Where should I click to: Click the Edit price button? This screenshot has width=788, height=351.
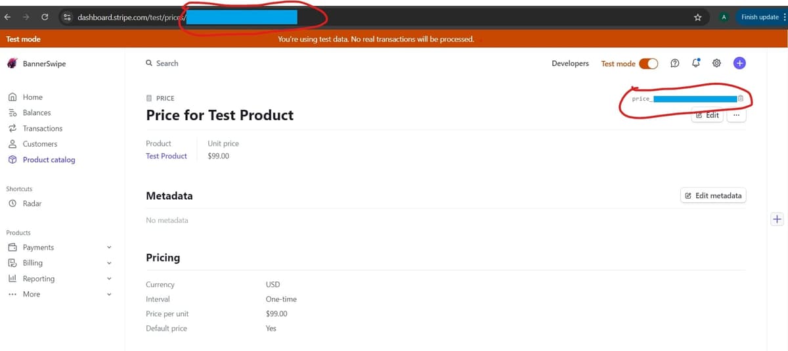click(707, 115)
